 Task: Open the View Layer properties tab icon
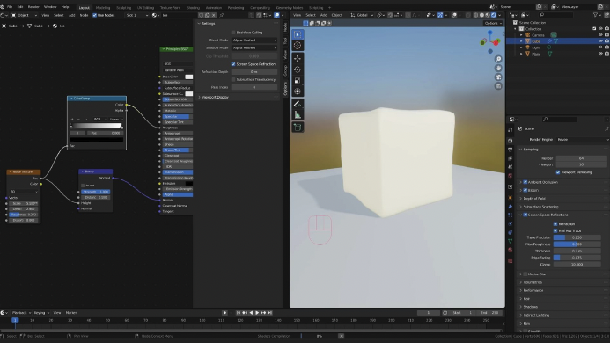click(x=510, y=158)
